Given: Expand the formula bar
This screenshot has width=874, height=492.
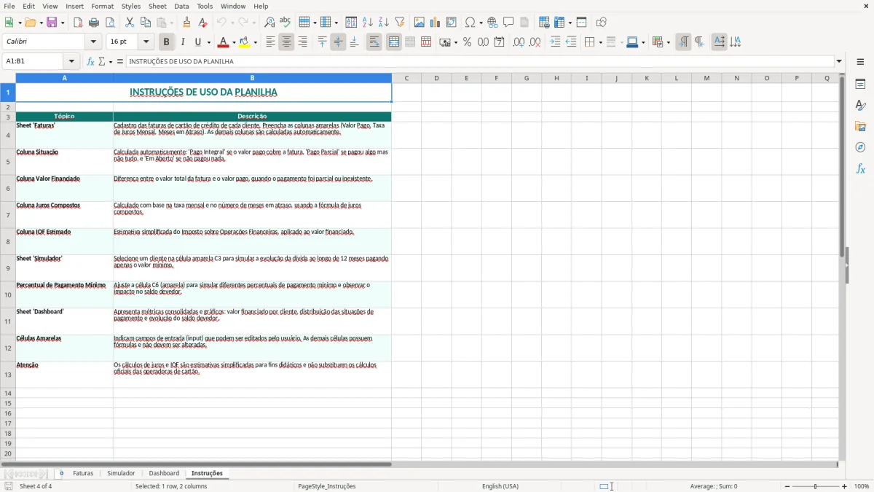Looking at the screenshot, I should coord(839,61).
